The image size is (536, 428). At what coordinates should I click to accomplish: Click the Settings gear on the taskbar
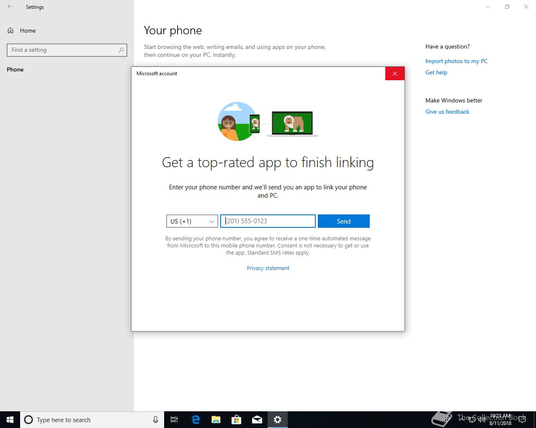pyautogui.click(x=278, y=420)
